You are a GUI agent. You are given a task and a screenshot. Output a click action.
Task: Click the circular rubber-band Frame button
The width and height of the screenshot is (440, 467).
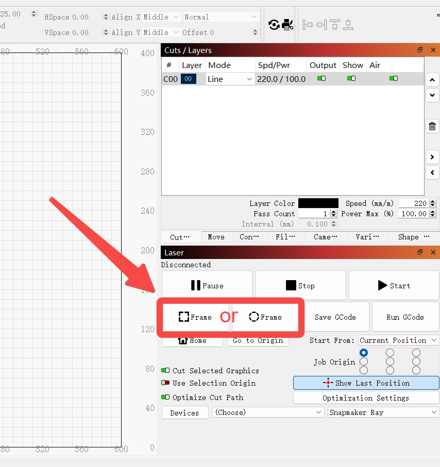(265, 317)
